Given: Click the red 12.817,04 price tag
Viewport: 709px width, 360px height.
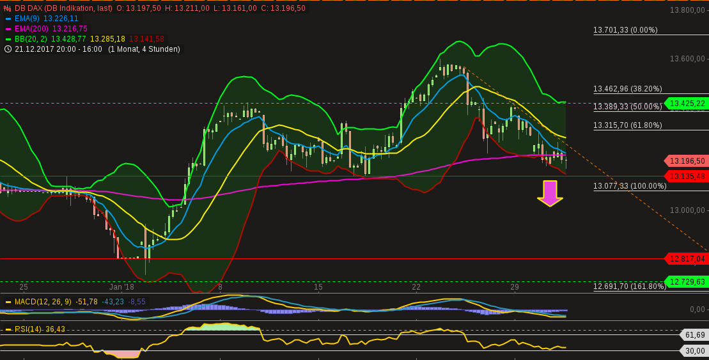Looking at the screenshot, I should tap(685, 259).
